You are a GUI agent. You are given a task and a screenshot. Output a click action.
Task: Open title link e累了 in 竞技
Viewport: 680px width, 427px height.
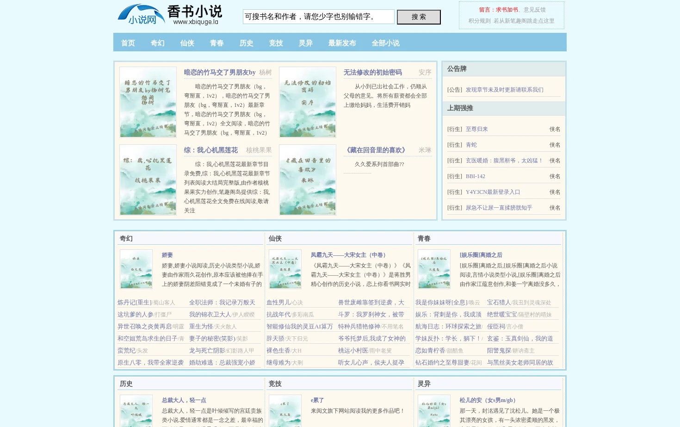pyautogui.click(x=317, y=400)
